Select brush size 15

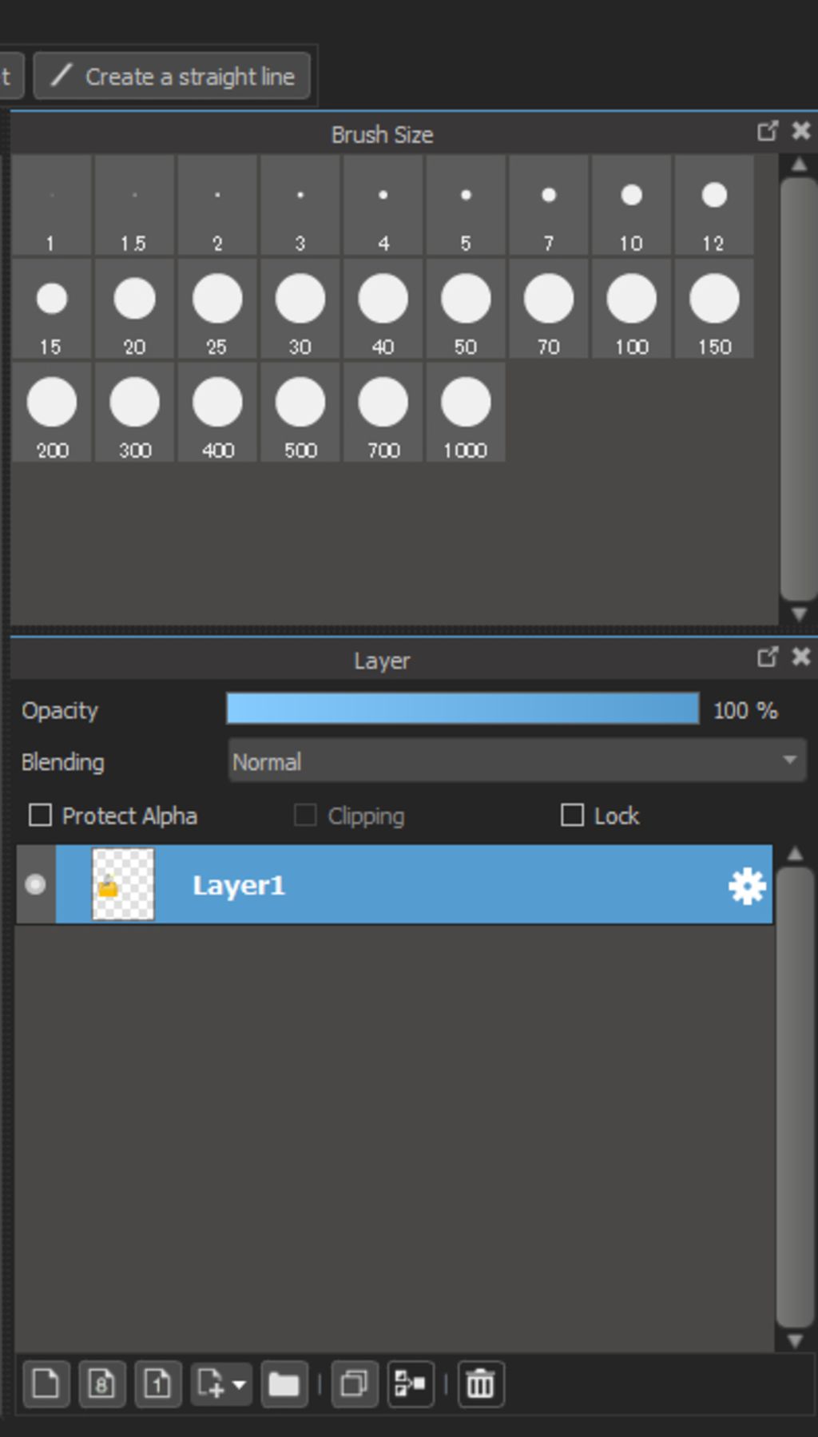(x=51, y=309)
